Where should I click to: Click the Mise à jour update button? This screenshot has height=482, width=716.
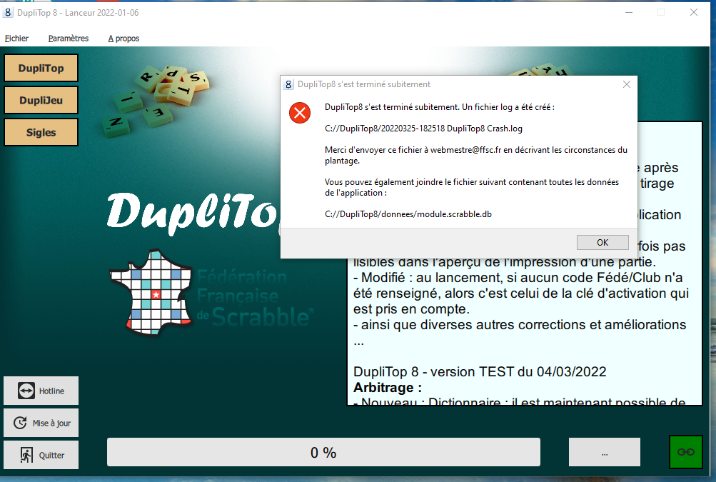click(x=41, y=423)
